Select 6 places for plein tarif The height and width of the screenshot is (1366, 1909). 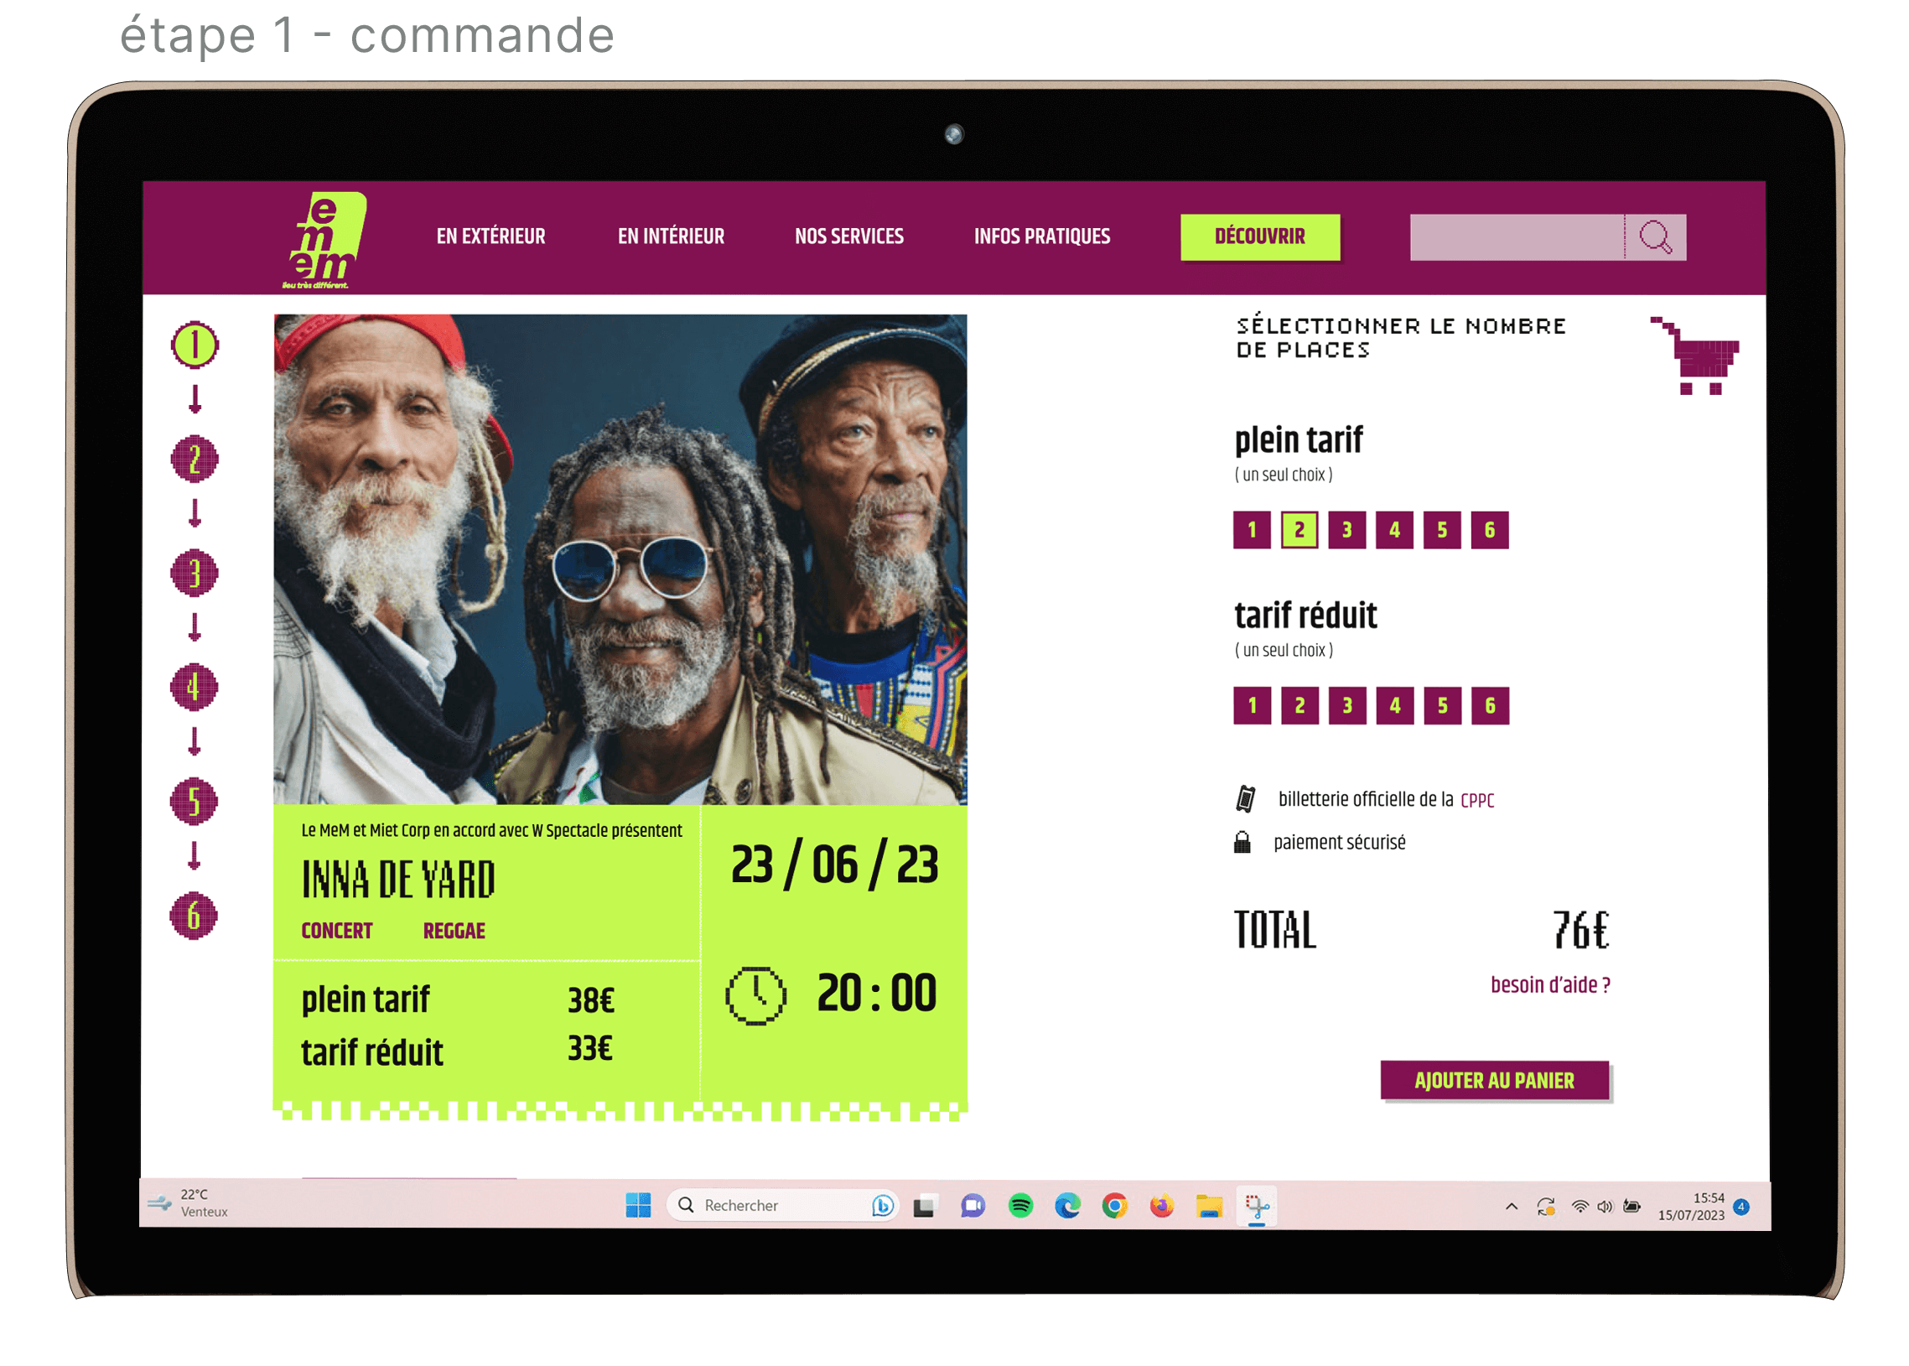coord(1489,530)
